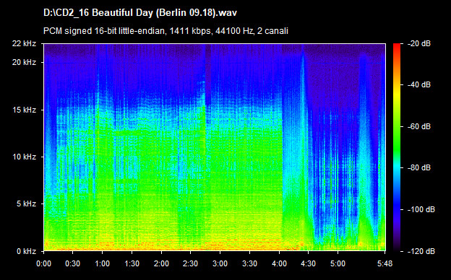Click the tall spectral spike near 4:25
The width and height of the screenshot is (451, 280).
pyautogui.click(x=303, y=115)
